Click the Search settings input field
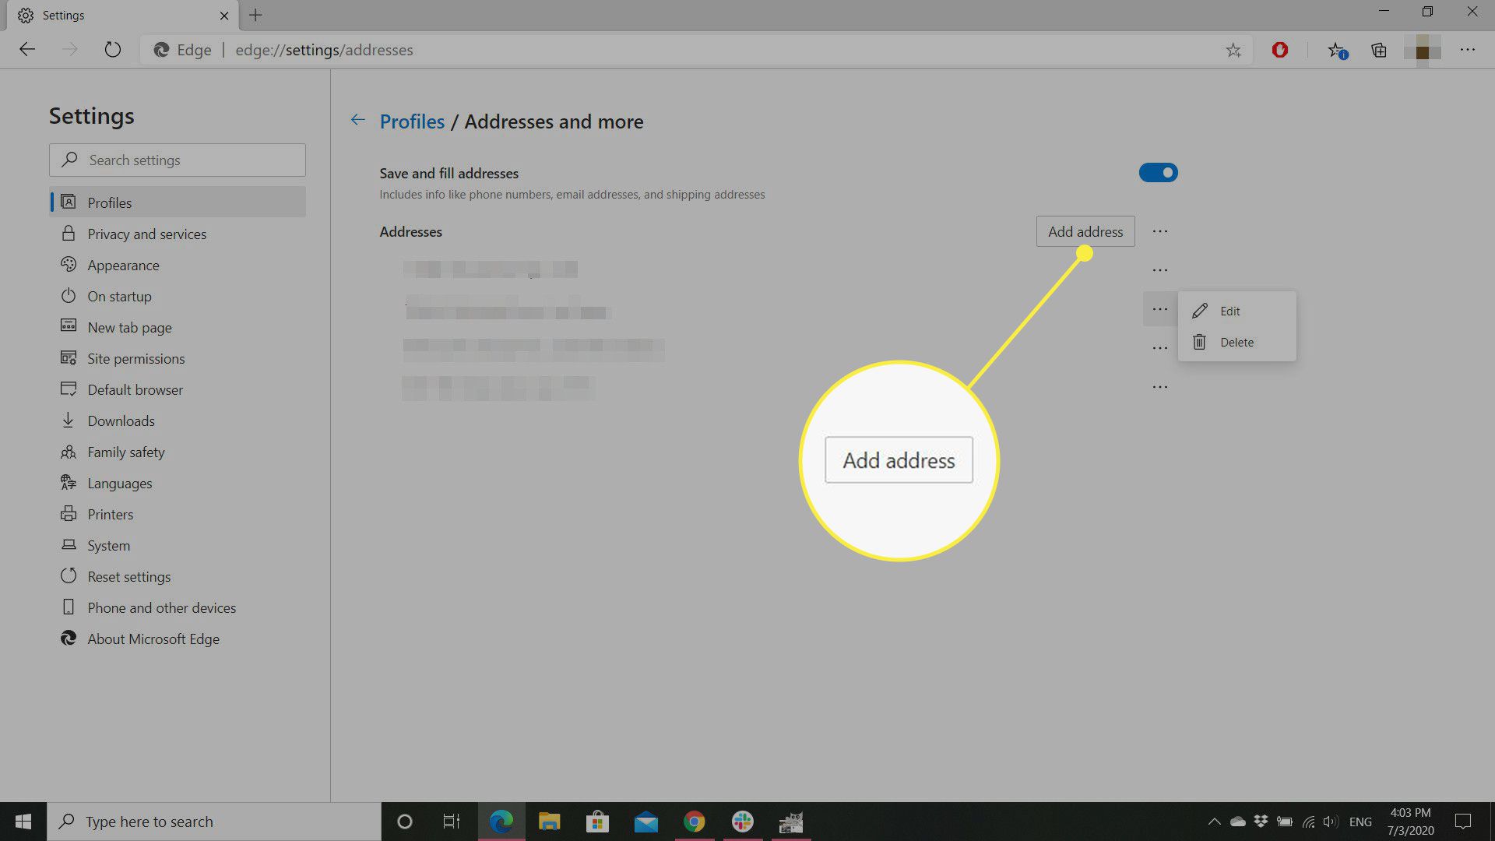This screenshot has height=841, width=1495. point(177,159)
